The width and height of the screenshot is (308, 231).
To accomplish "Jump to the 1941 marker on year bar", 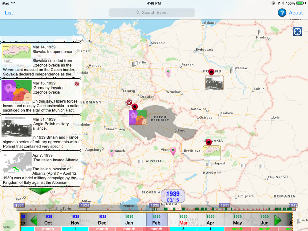I will point(224,205).
